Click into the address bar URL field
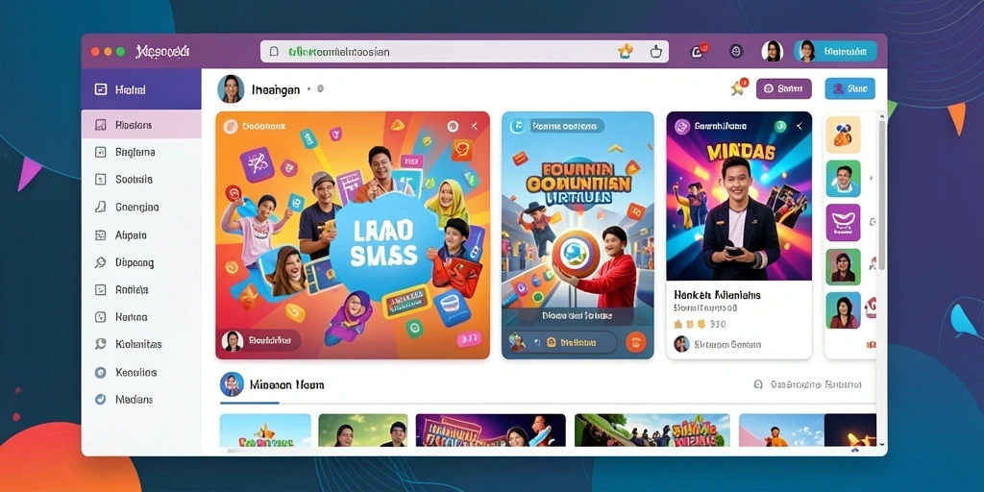This screenshot has height=492, width=984. [464, 52]
